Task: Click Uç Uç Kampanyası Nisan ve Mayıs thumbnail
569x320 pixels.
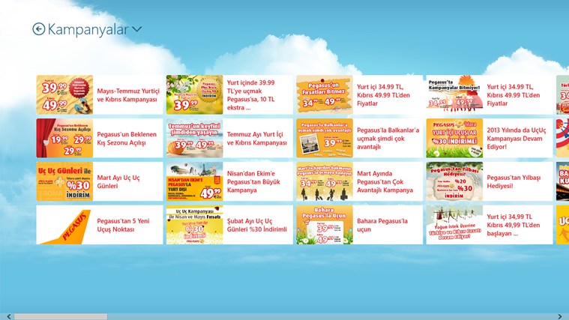Action: click(x=194, y=225)
